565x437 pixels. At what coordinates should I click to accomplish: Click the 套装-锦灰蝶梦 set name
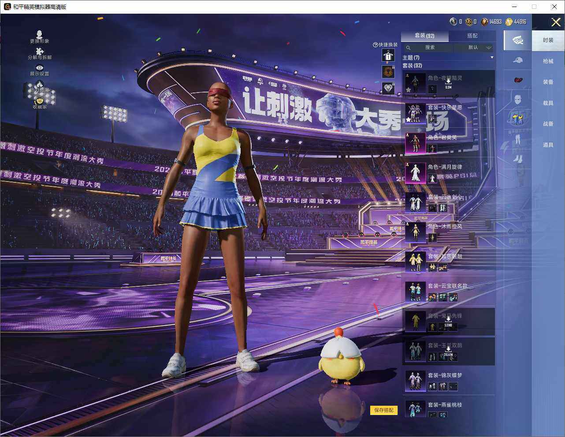(x=445, y=375)
